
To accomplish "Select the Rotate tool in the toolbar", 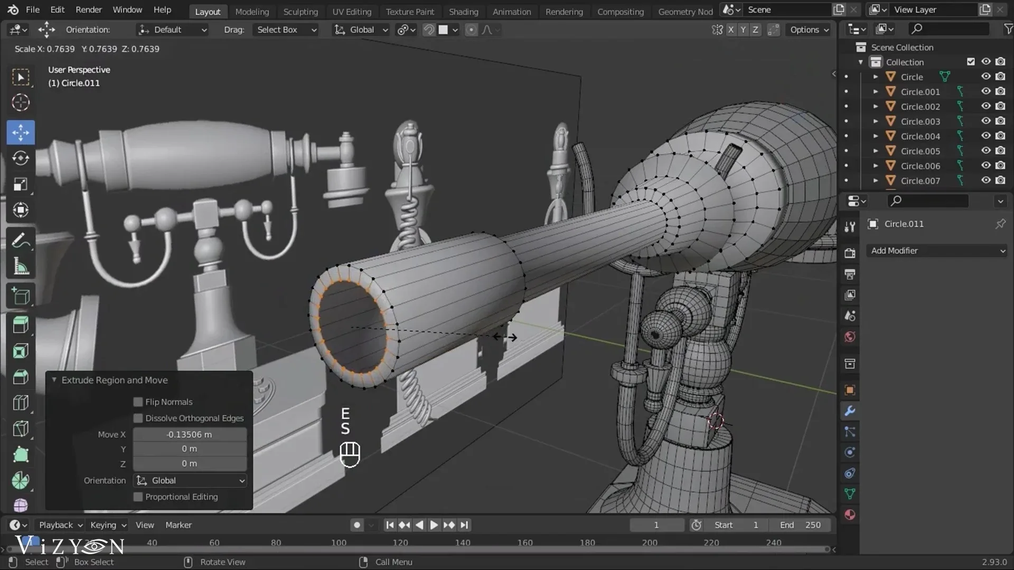I will [21, 158].
